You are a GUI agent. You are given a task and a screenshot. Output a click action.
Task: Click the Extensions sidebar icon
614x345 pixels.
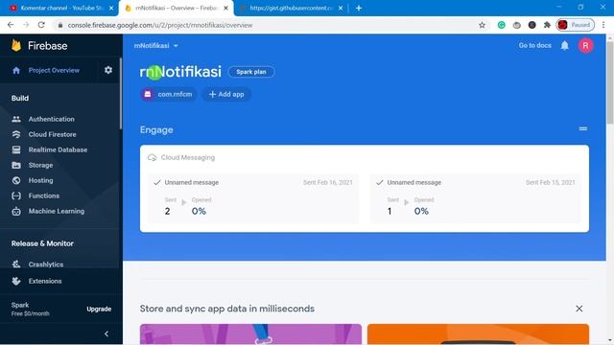click(x=16, y=281)
